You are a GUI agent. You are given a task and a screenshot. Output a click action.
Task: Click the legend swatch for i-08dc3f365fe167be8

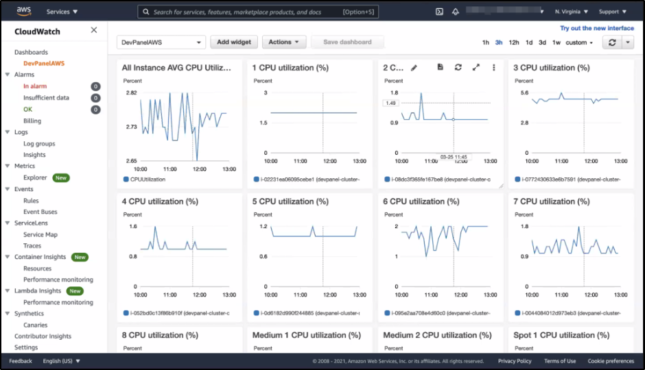[387, 179]
